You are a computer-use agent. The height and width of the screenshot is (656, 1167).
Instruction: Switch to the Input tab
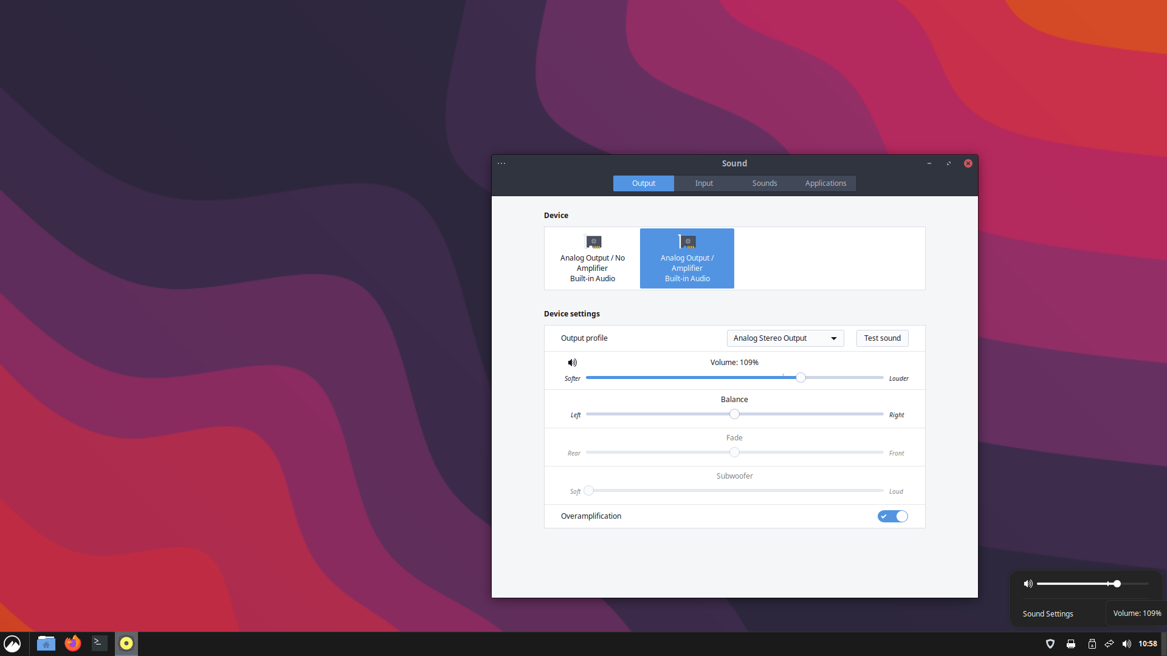pos(703,183)
